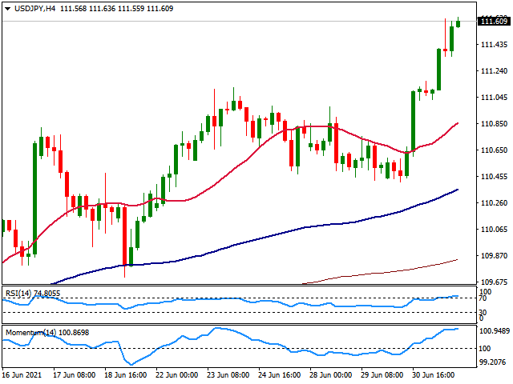Click the 16 Jun 2021 date label
The width and height of the screenshot is (513, 384).
22,375
